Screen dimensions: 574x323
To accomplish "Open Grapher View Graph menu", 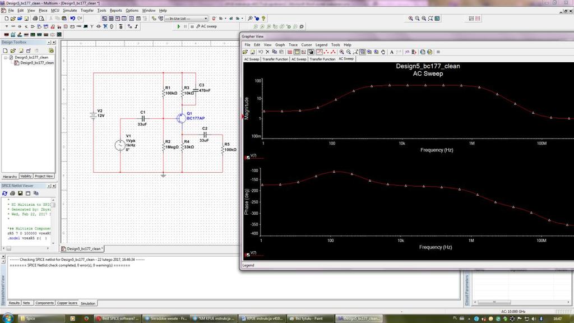I will pos(280,45).
